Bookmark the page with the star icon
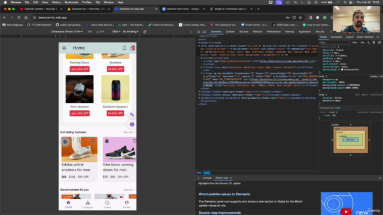The image size is (383, 215). 300,17
